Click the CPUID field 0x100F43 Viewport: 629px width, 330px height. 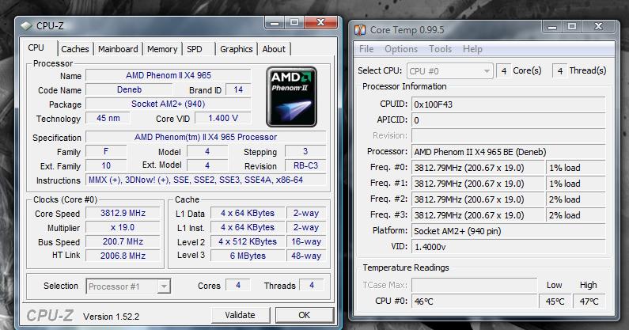point(508,104)
